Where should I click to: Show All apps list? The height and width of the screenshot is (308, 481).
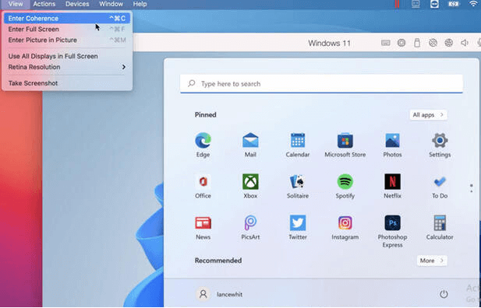tap(428, 115)
